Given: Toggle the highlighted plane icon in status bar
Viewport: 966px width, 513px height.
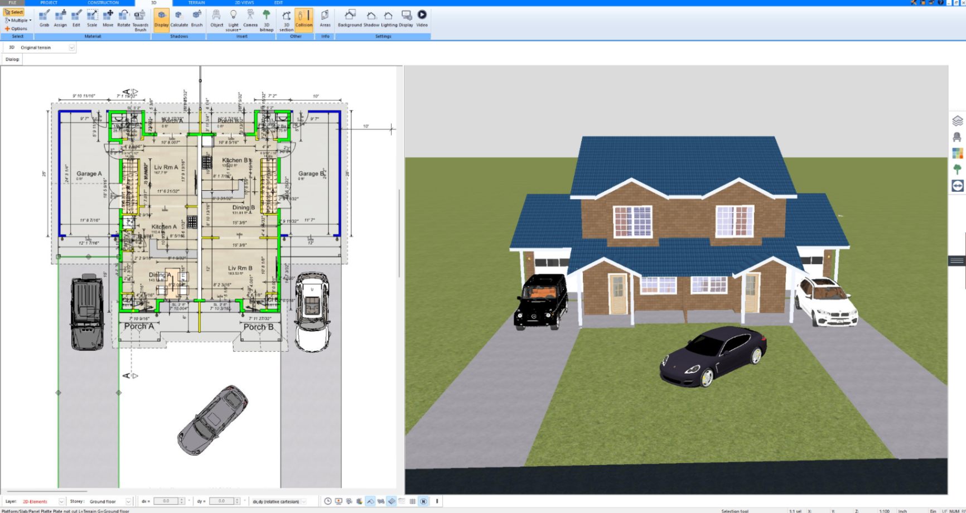Looking at the screenshot, I should [392, 501].
